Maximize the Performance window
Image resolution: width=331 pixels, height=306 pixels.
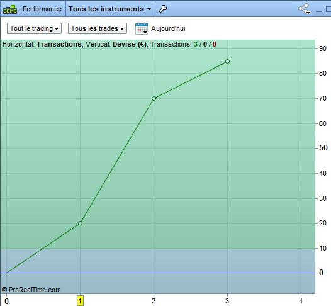pos(328,9)
